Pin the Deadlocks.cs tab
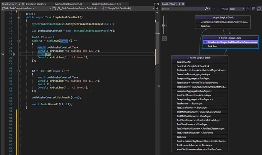This screenshot has height=155, width=262. 19,4
